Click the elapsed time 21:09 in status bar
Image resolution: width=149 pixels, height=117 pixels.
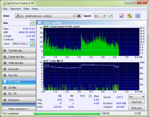click(x=137, y=113)
